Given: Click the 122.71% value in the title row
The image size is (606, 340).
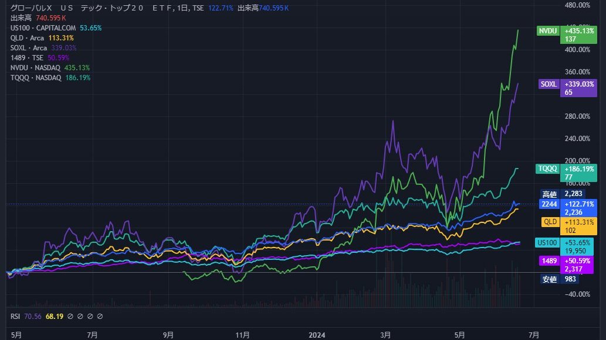Looking at the screenshot, I should (x=221, y=8).
